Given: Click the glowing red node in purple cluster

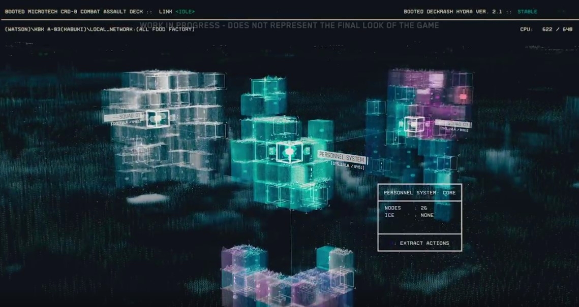Looking at the screenshot, I should (463, 95).
